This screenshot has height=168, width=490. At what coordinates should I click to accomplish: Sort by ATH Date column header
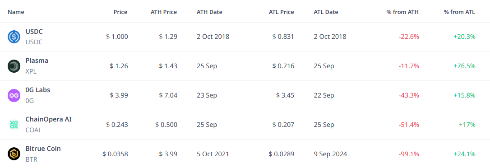click(x=209, y=12)
